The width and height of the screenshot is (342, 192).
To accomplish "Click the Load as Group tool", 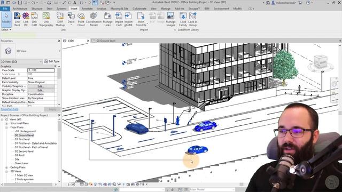I will click(x=193, y=19).
